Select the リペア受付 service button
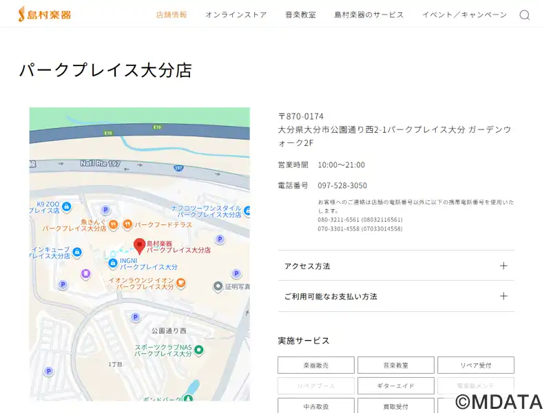Viewport: 551px width, 413px height. pos(476,366)
